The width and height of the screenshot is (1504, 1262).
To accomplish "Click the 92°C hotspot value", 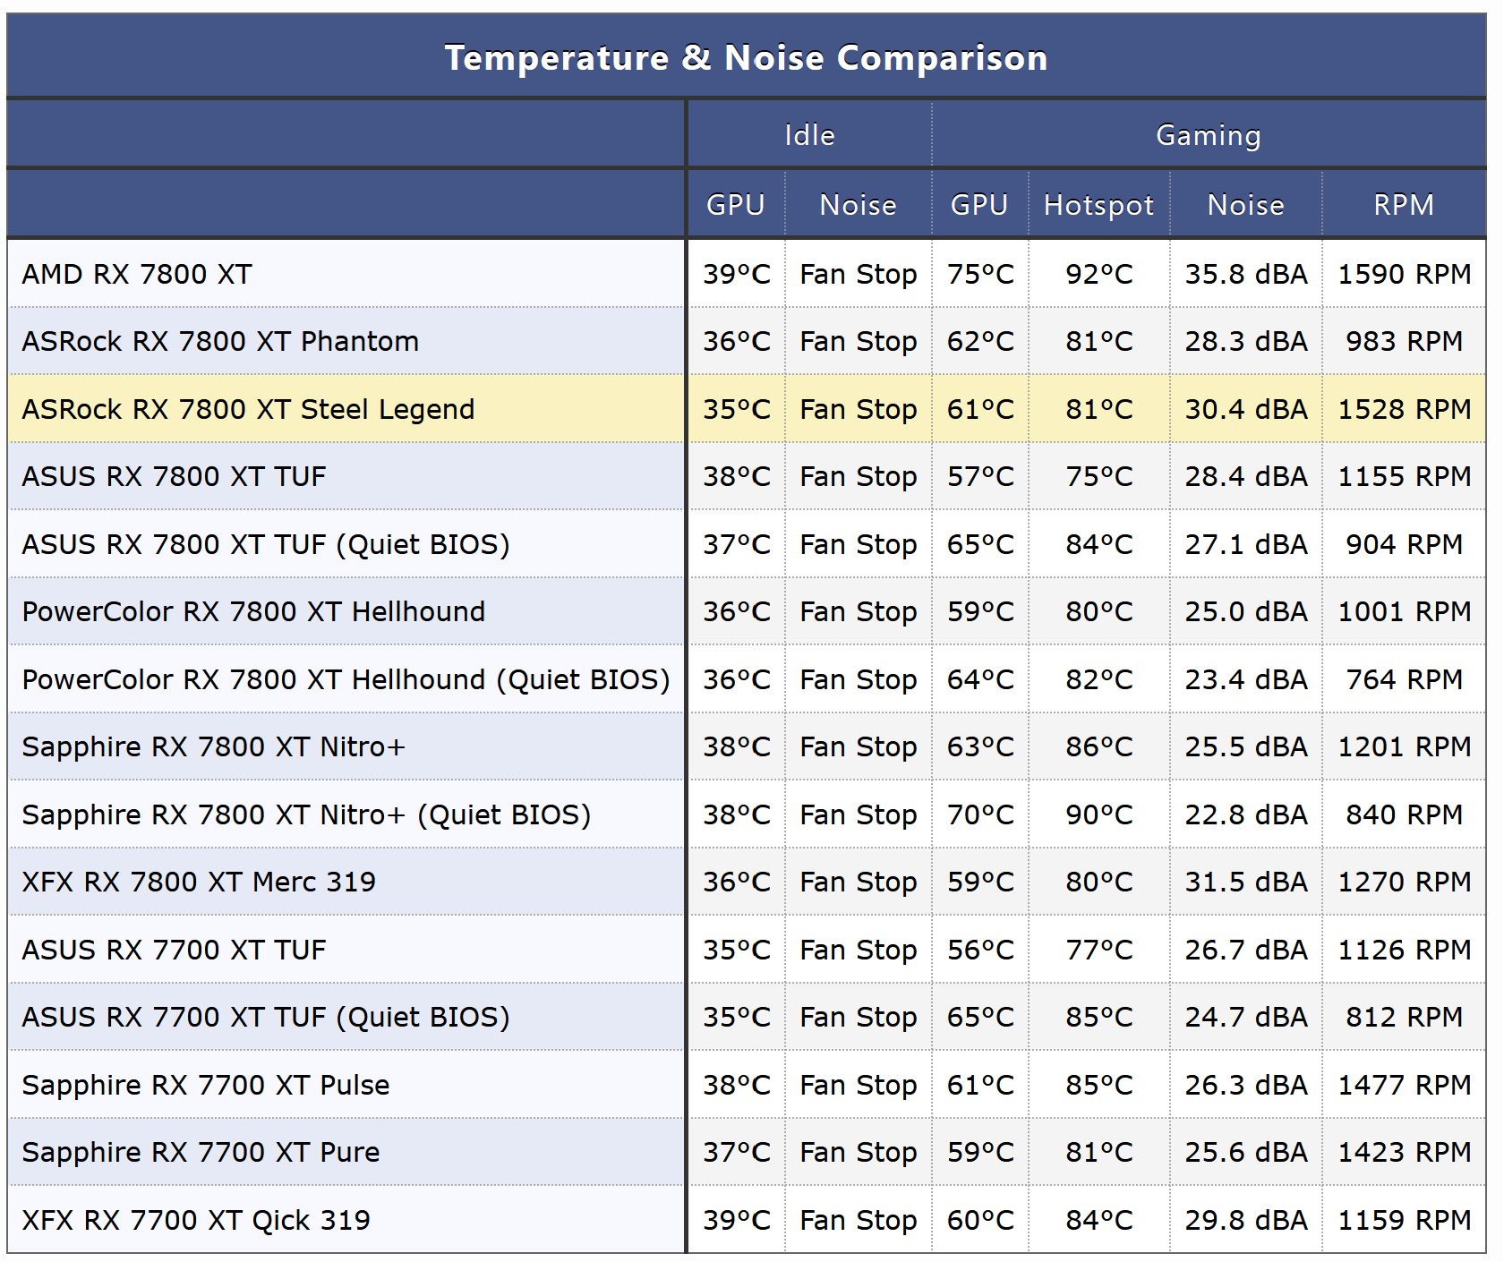I will click(x=1098, y=274).
